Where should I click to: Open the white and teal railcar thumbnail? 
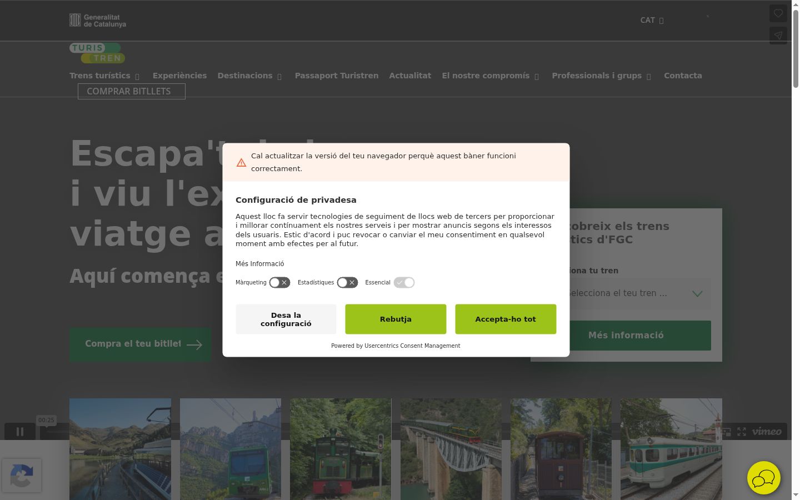pyautogui.click(x=671, y=449)
